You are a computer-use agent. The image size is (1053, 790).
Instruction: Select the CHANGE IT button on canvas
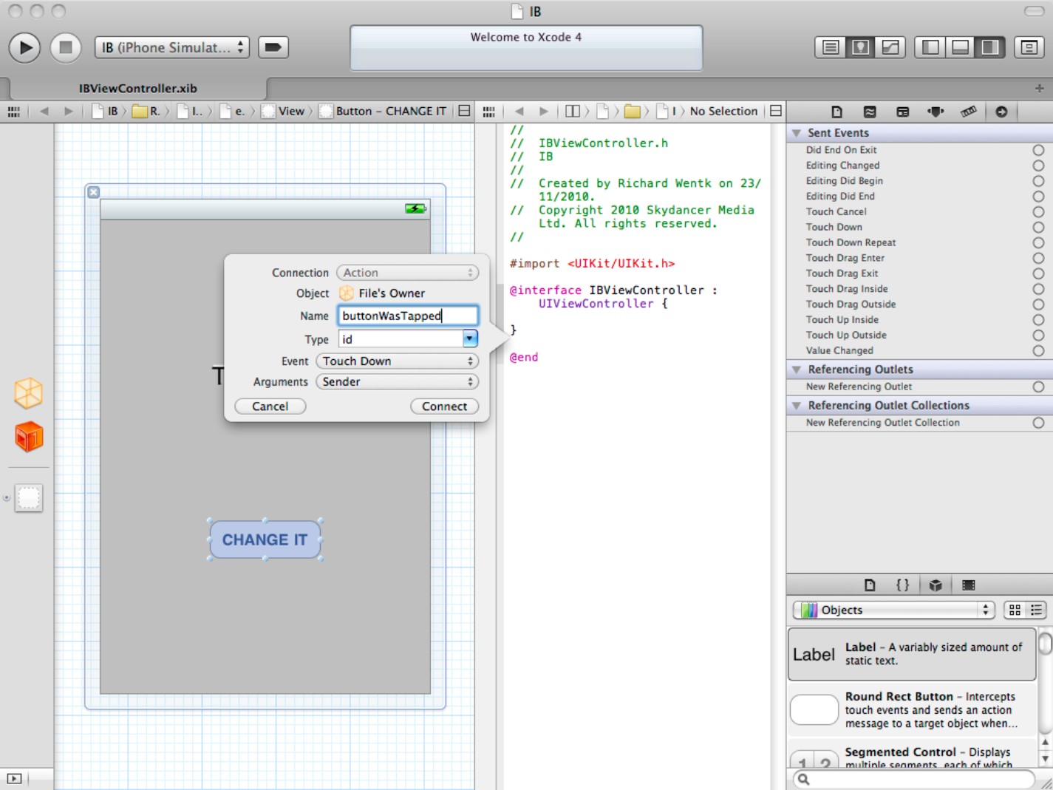[x=265, y=539]
